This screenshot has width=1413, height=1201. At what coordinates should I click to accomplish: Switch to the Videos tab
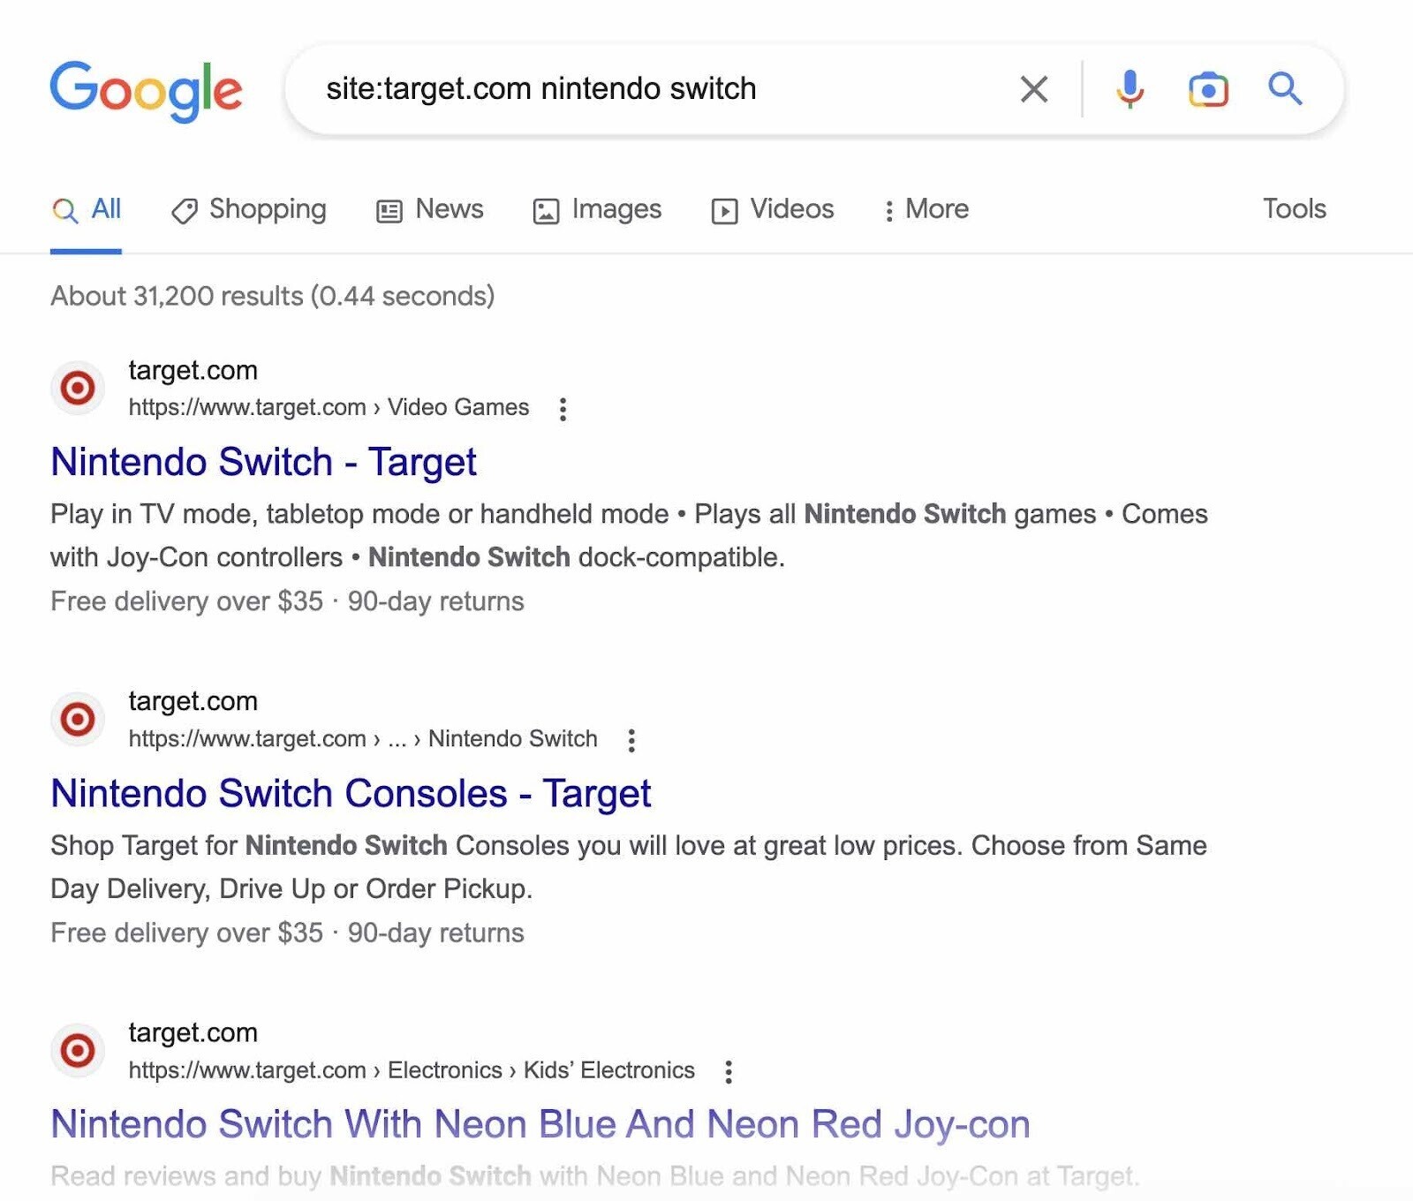click(773, 210)
